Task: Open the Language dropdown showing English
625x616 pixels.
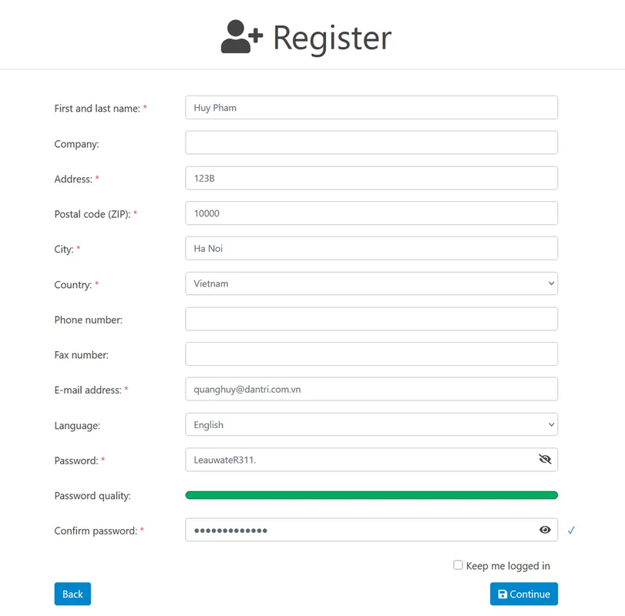Action: (x=371, y=424)
